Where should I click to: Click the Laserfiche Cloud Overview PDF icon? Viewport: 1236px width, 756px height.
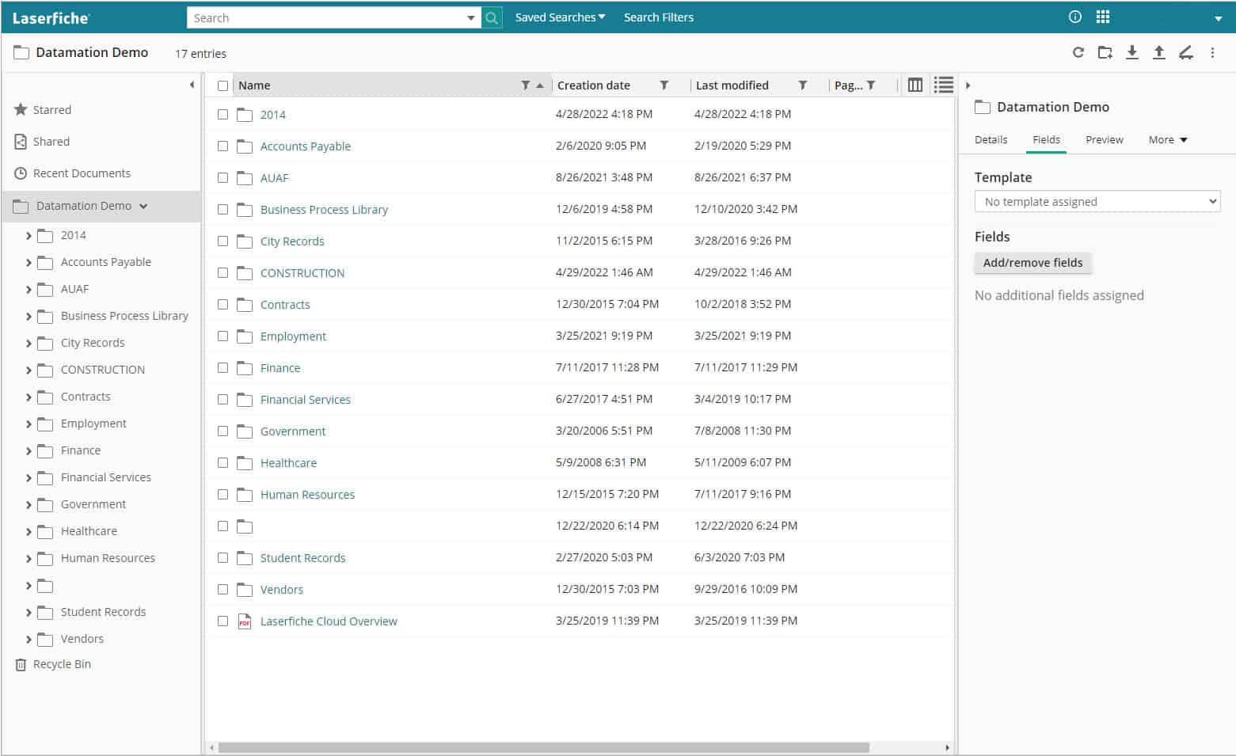click(x=245, y=621)
